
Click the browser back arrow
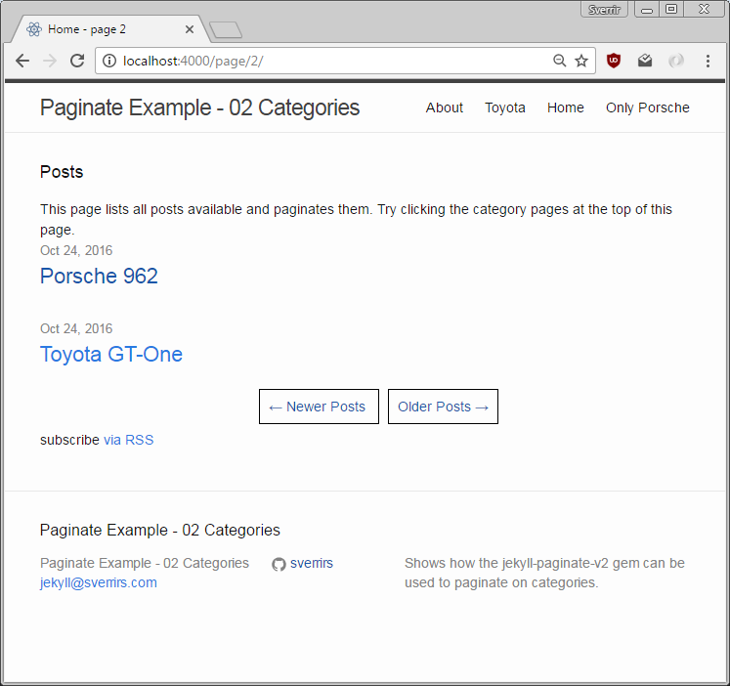click(x=22, y=61)
